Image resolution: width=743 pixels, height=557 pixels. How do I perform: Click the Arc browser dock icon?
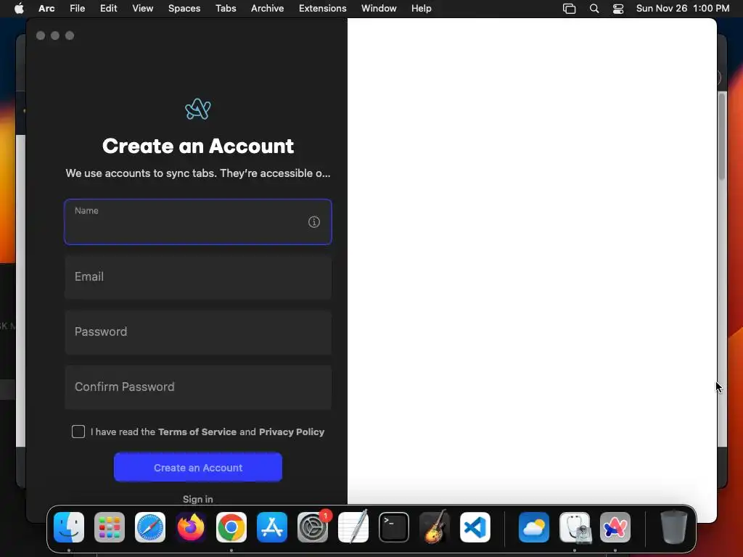point(615,527)
